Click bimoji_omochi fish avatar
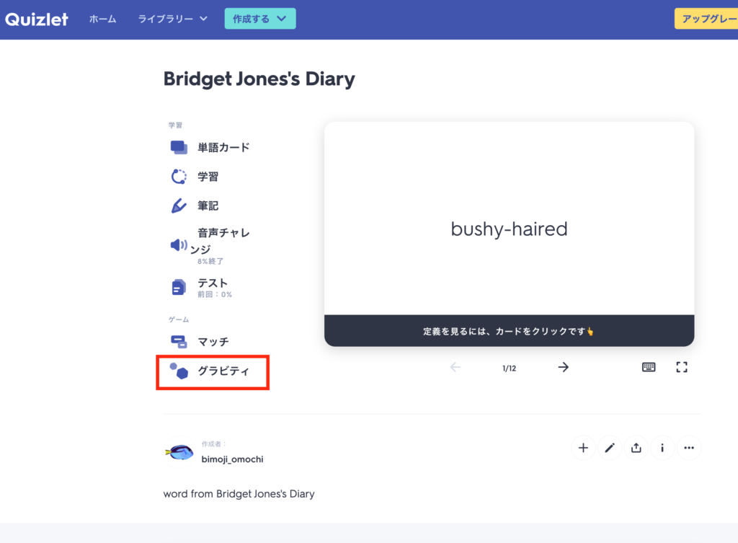738x543 pixels. click(179, 452)
